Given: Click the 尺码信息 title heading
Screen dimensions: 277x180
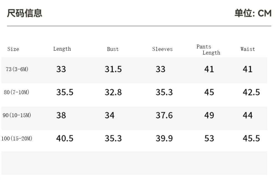Looking at the screenshot, I should click(x=25, y=13).
